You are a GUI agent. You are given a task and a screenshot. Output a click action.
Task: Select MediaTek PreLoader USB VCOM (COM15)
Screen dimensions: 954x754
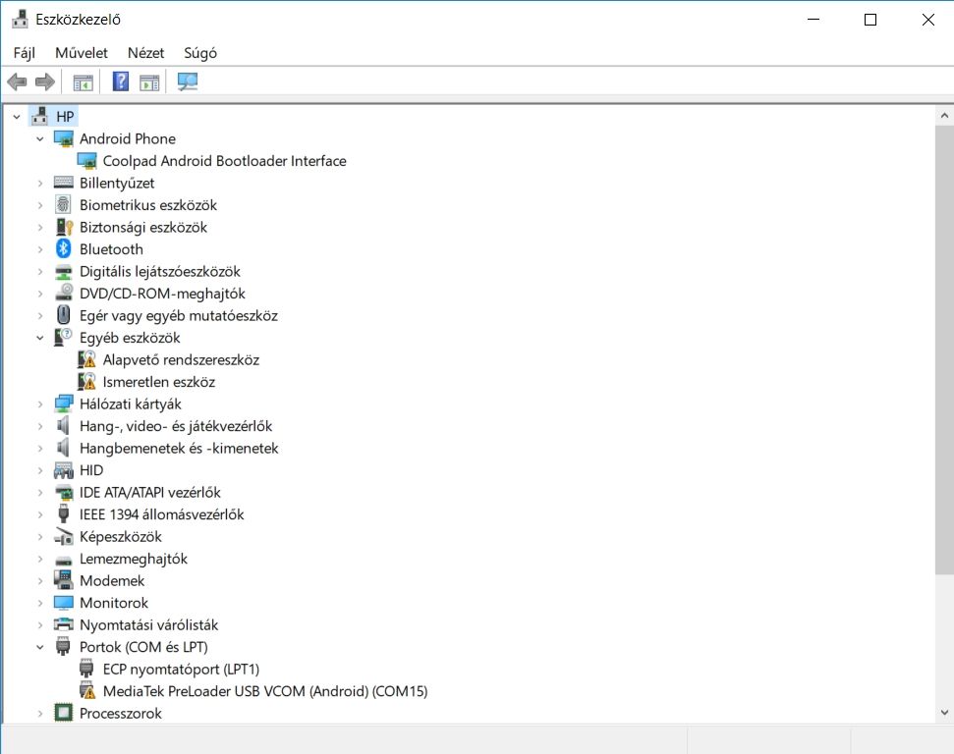click(265, 691)
